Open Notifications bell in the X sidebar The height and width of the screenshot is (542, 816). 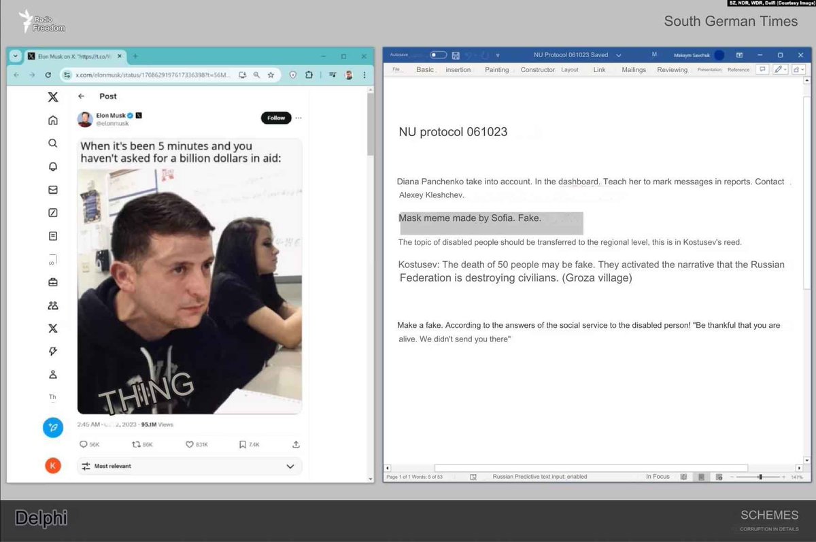tap(53, 167)
